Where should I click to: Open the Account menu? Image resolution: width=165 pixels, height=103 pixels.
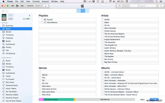point(45,2)
